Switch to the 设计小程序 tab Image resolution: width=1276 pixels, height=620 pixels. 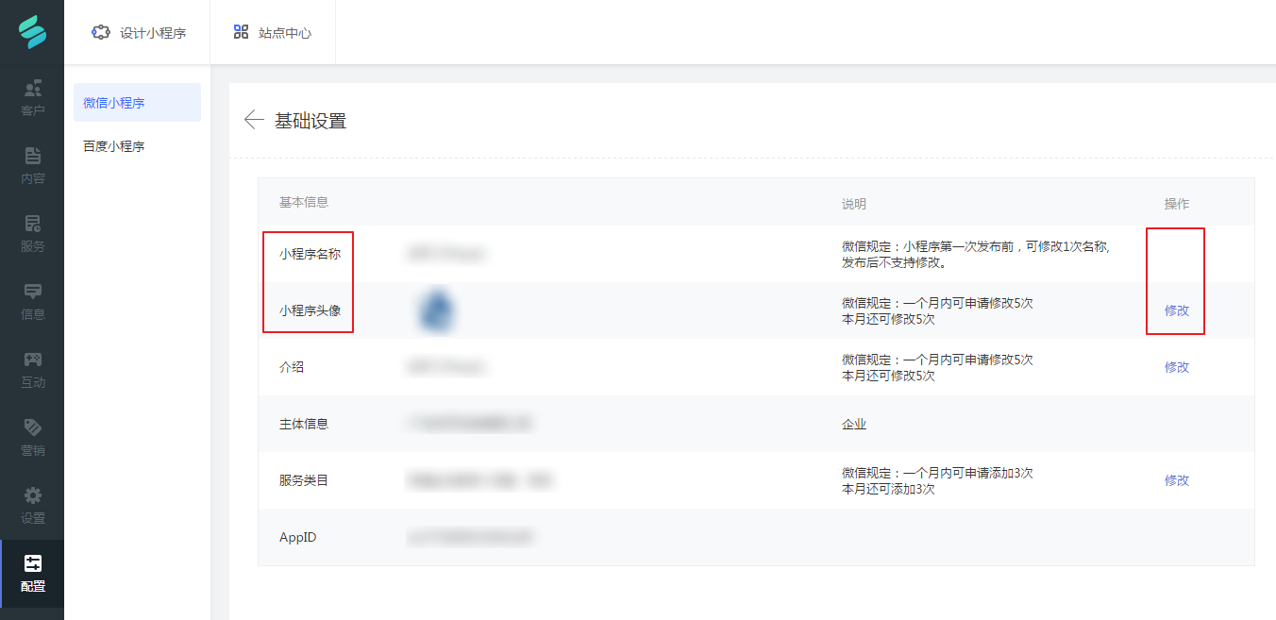[138, 32]
